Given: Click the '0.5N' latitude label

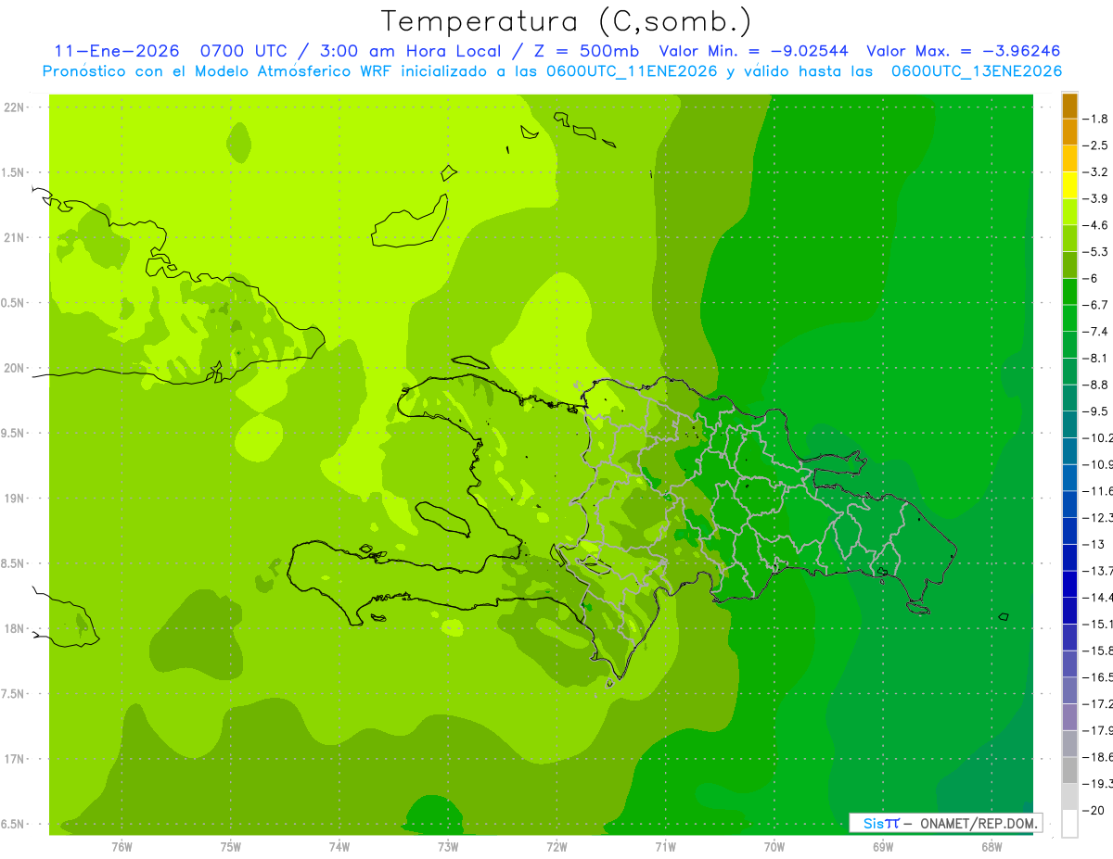Looking at the screenshot, I should [13, 303].
